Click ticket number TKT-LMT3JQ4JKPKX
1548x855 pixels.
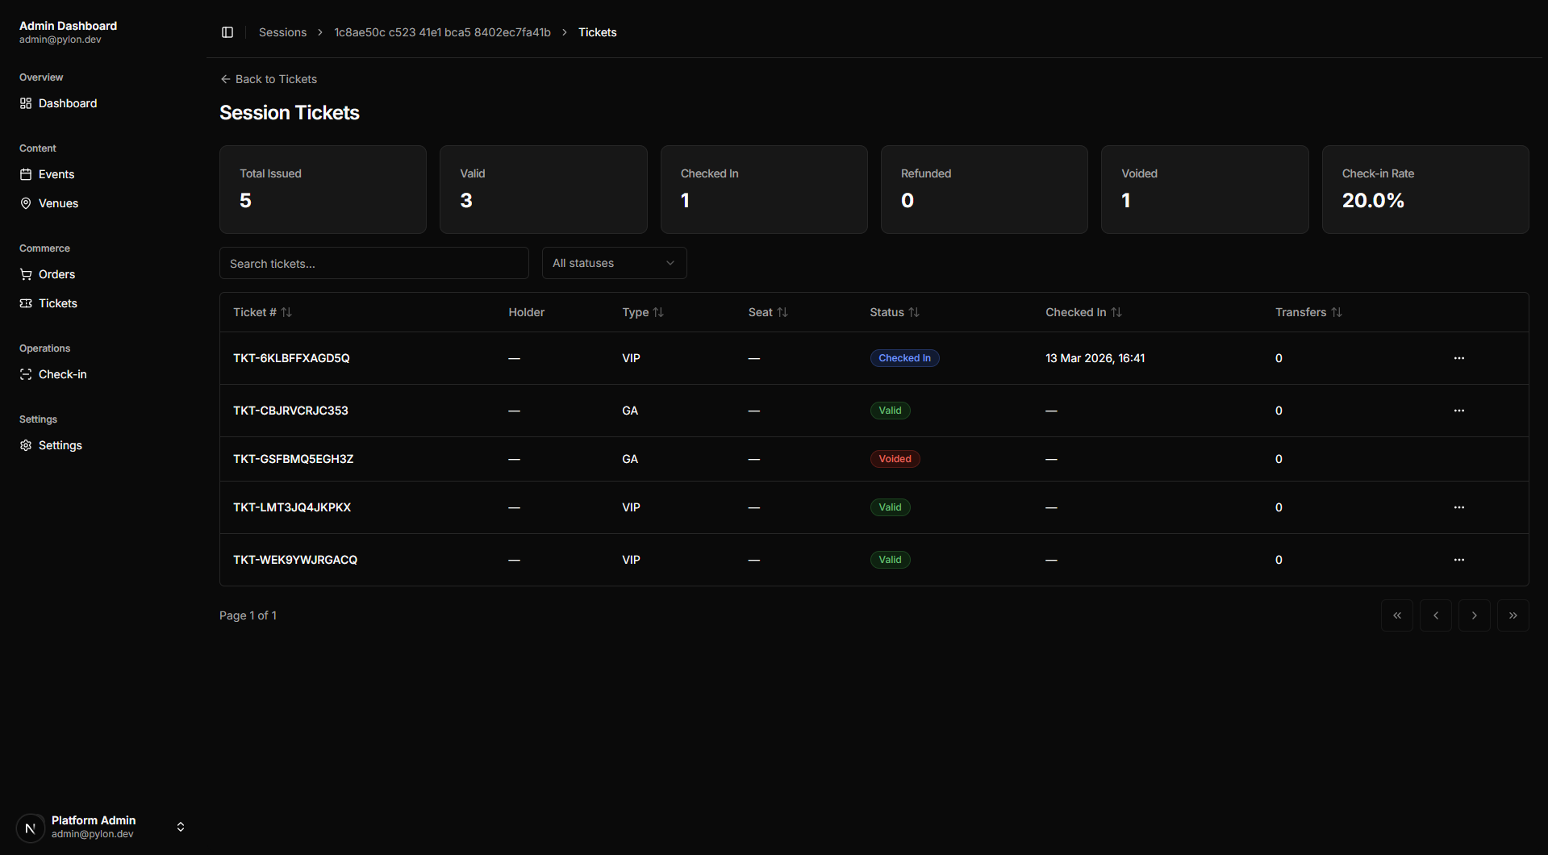(x=292, y=507)
